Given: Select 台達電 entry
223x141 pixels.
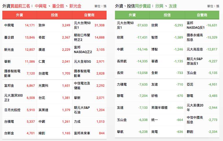Looking at the screenshot, I should (43, 73).
